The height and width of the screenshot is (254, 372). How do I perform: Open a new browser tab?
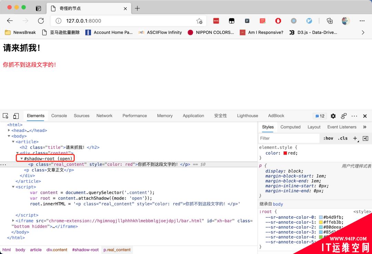137,9
